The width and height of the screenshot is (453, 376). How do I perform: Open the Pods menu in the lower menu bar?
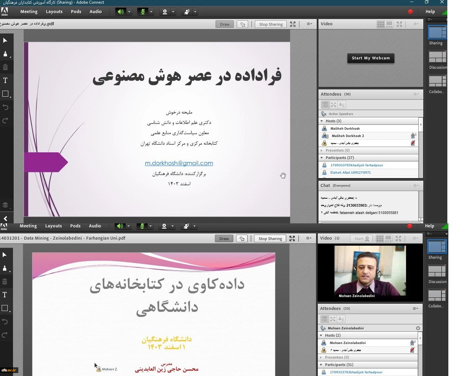pos(75,226)
